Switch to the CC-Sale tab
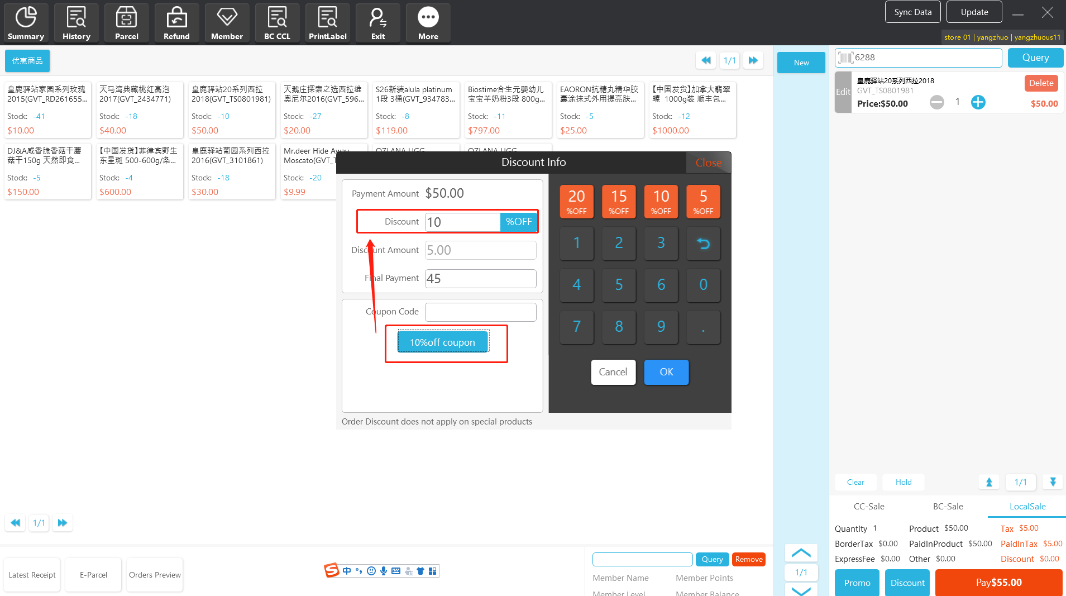This screenshot has height=596, width=1066. click(x=868, y=506)
